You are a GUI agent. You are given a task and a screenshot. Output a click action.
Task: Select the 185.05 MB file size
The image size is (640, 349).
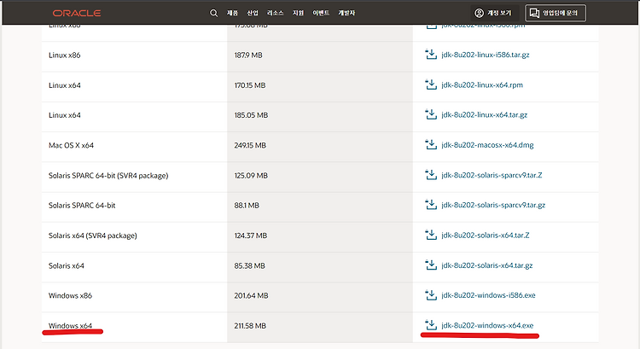coord(251,115)
